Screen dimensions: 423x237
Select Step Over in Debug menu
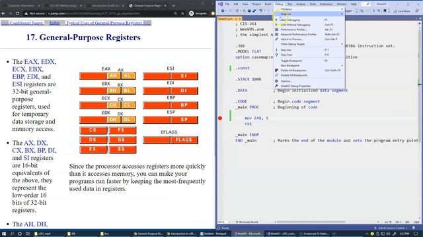pos(309,55)
